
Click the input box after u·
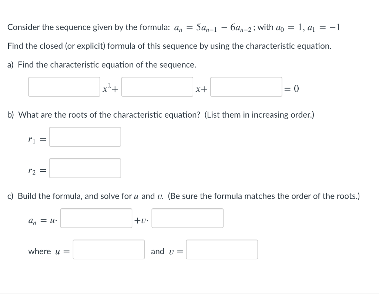[x=96, y=218]
